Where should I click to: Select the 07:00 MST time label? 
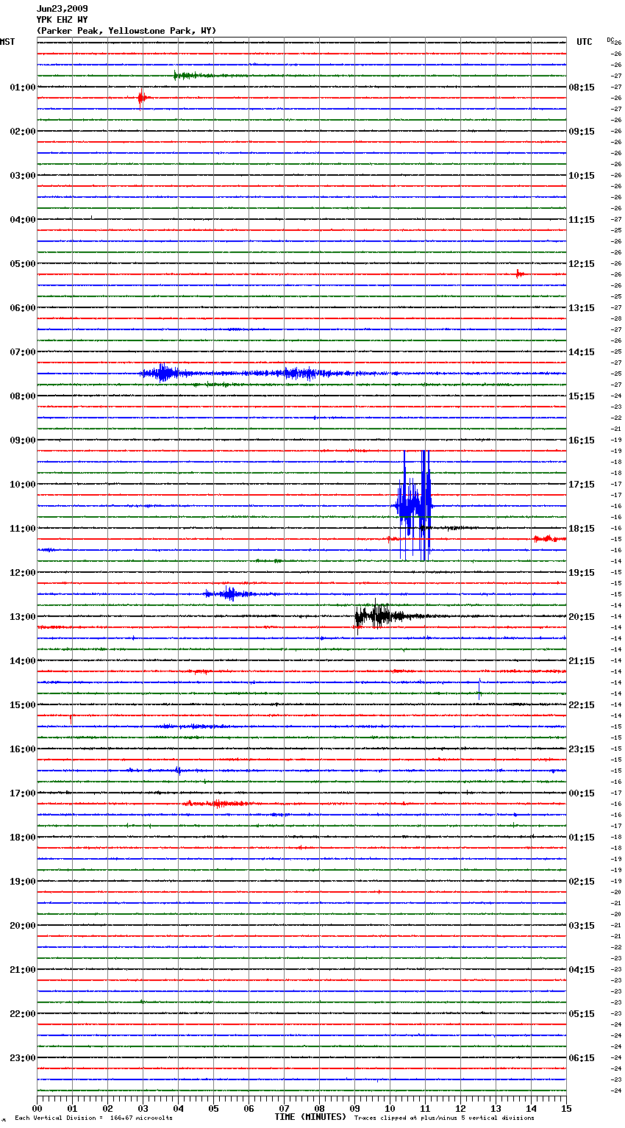pyautogui.click(x=23, y=351)
